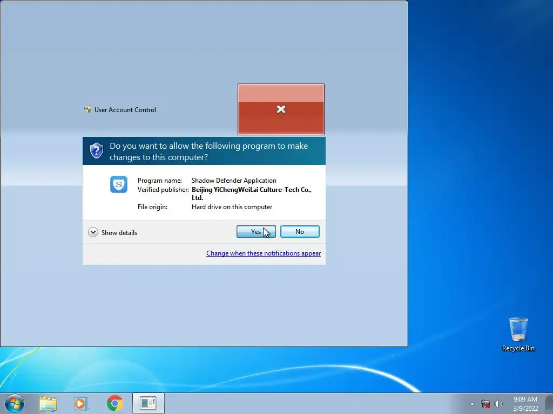The height and width of the screenshot is (414, 553).
Task: Click the Show desktop strip
Action: click(549, 403)
